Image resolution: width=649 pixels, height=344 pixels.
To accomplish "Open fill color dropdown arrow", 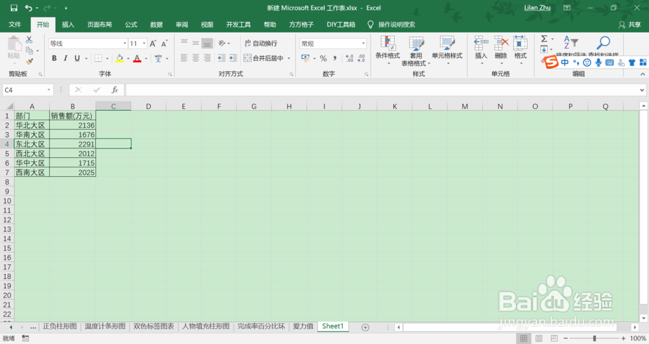I will (128, 59).
